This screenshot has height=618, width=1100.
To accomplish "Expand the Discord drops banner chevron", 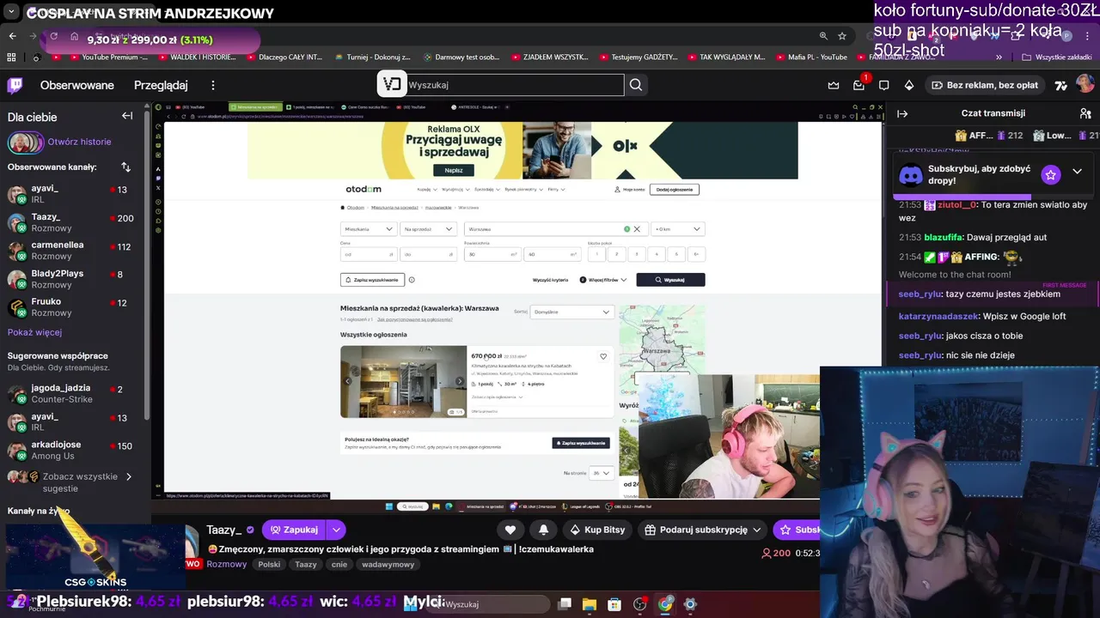I will tap(1077, 172).
